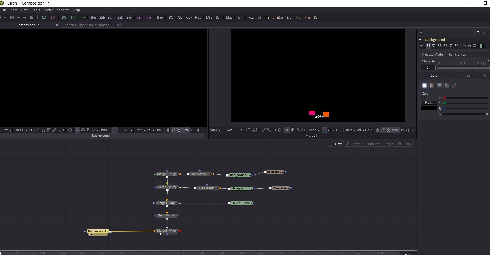Image resolution: width=490 pixels, height=255 pixels.
Task: Open tile color dropdown for Background1
Action: coord(486,46)
